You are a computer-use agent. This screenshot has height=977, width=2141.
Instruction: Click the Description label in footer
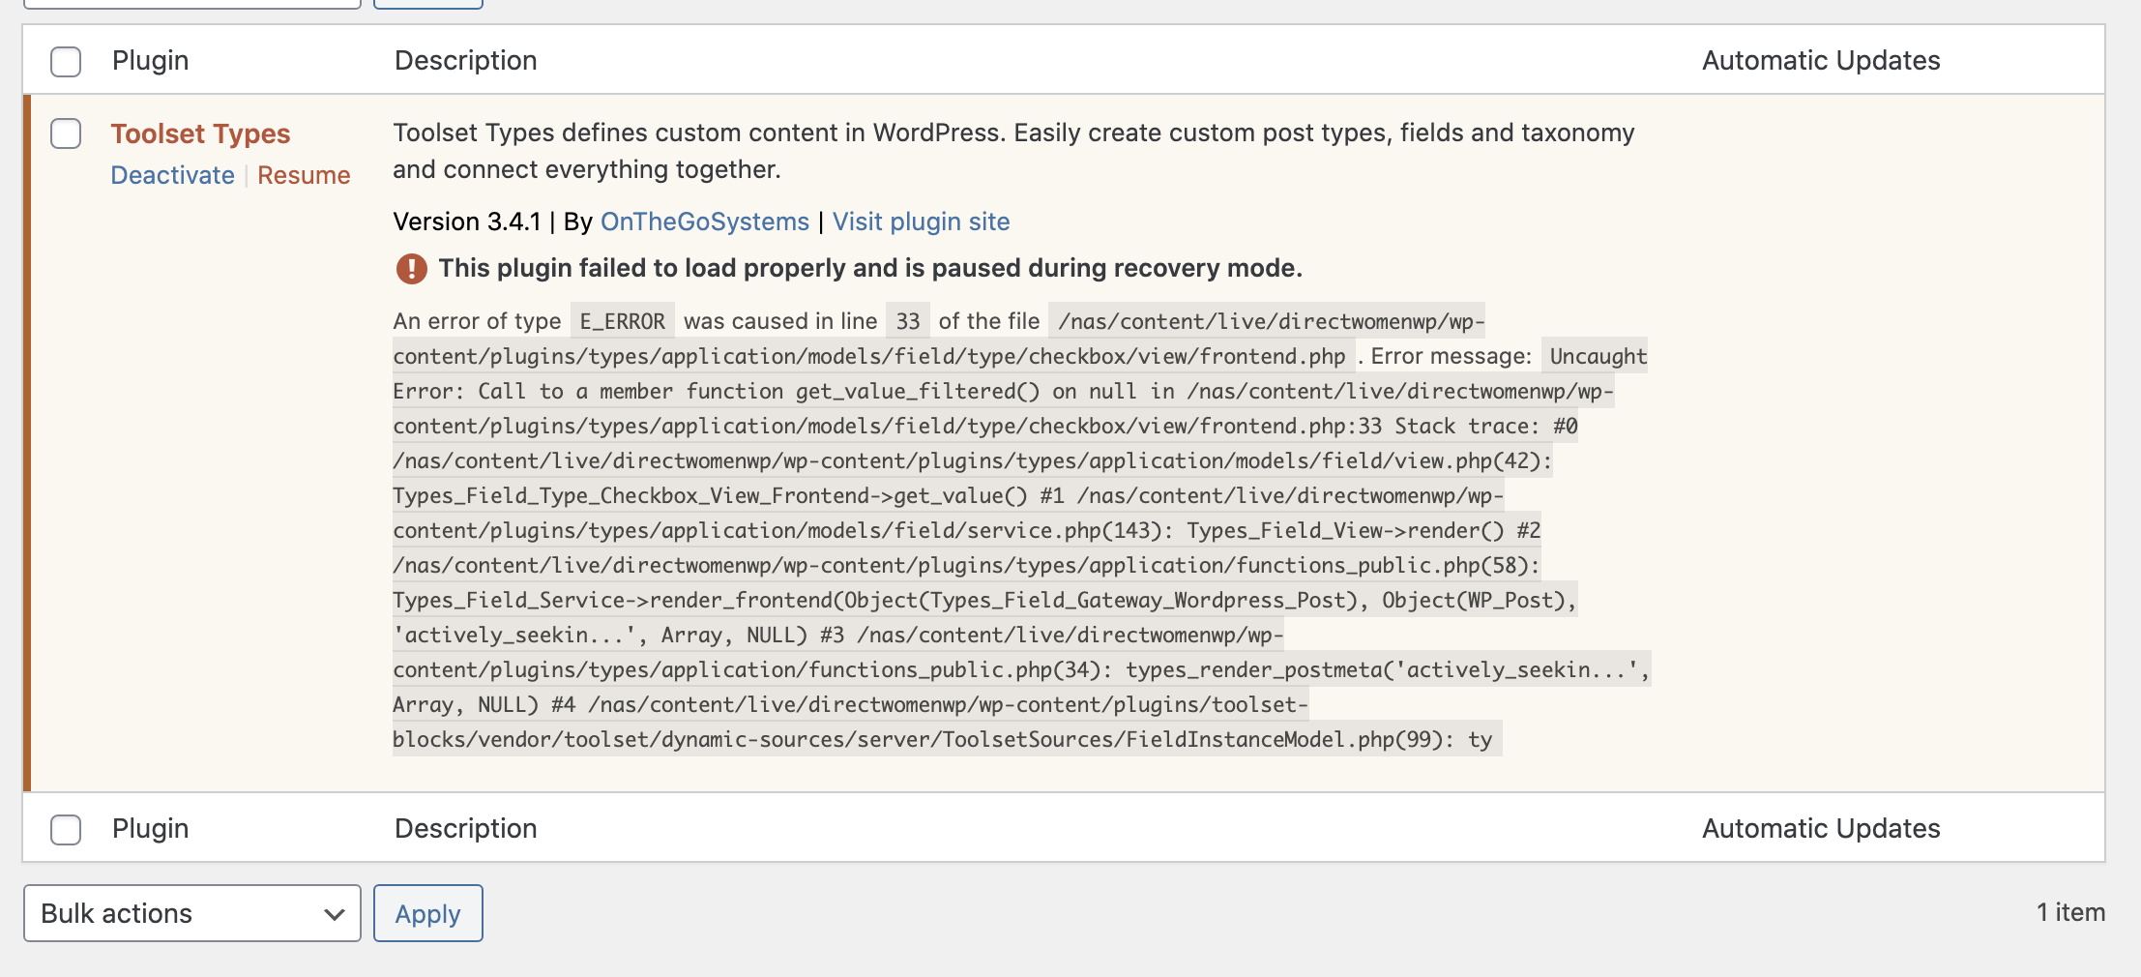click(465, 829)
